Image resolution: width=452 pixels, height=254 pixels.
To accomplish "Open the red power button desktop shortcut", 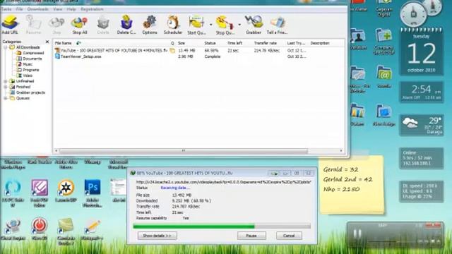I will point(40,229).
